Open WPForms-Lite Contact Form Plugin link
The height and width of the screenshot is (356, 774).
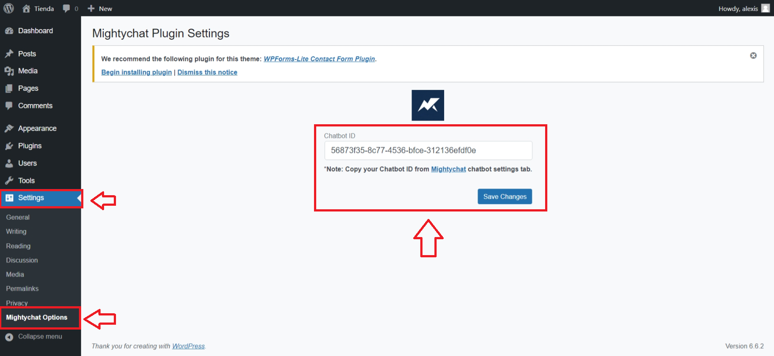319,59
